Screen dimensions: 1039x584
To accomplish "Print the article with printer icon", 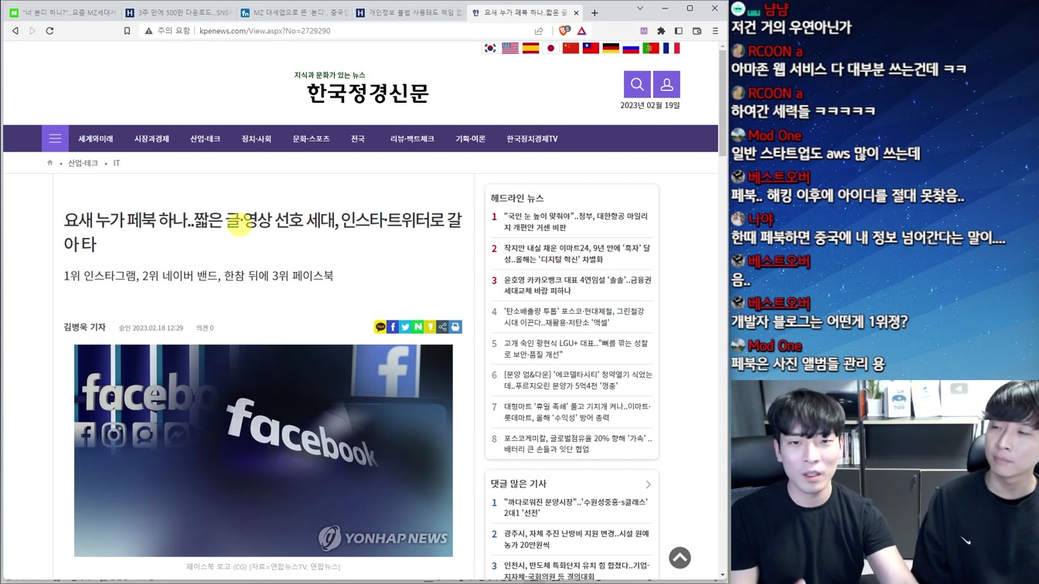I will tap(455, 328).
